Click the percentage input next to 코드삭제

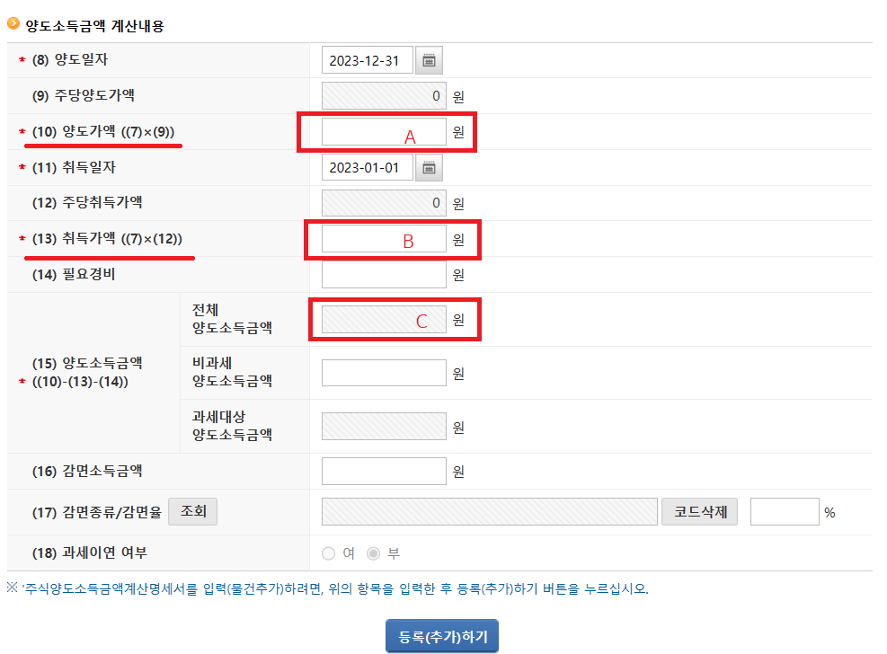(x=785, y=511)
